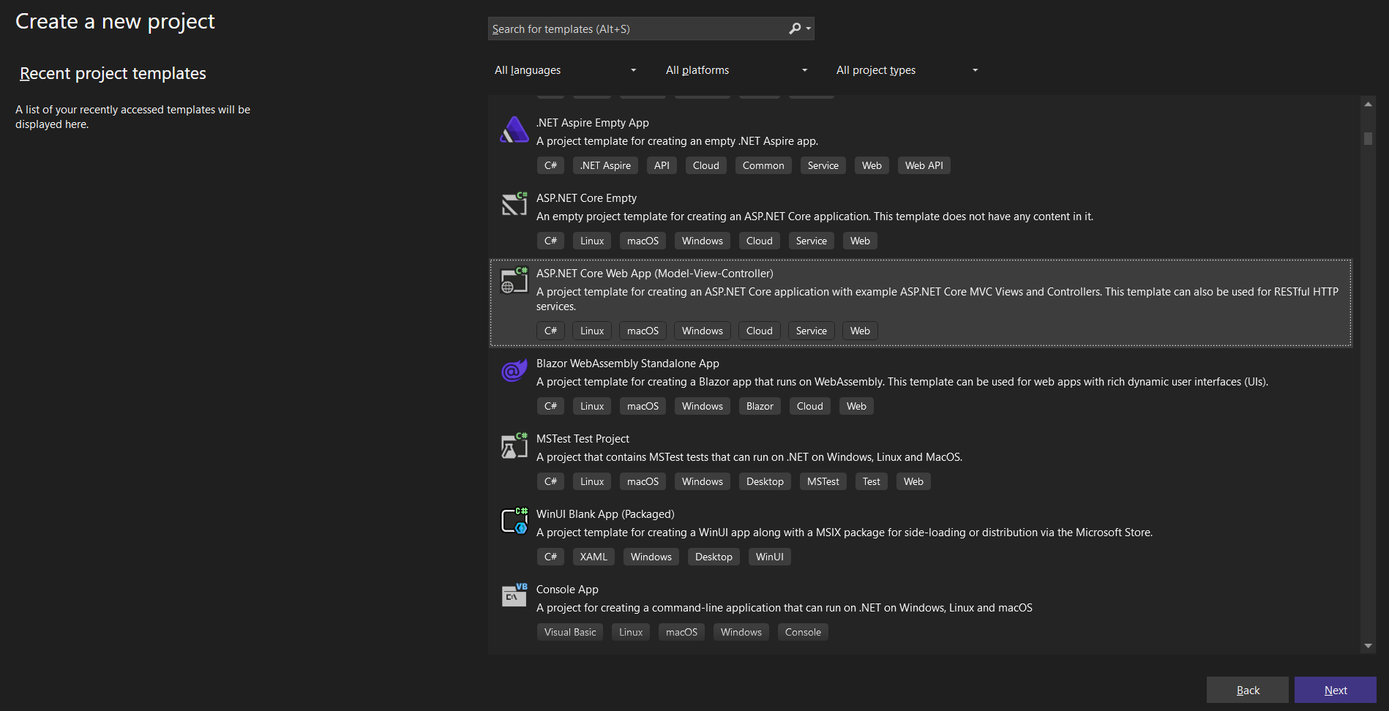Click the Linux tag in Console App row

[631, 632]
